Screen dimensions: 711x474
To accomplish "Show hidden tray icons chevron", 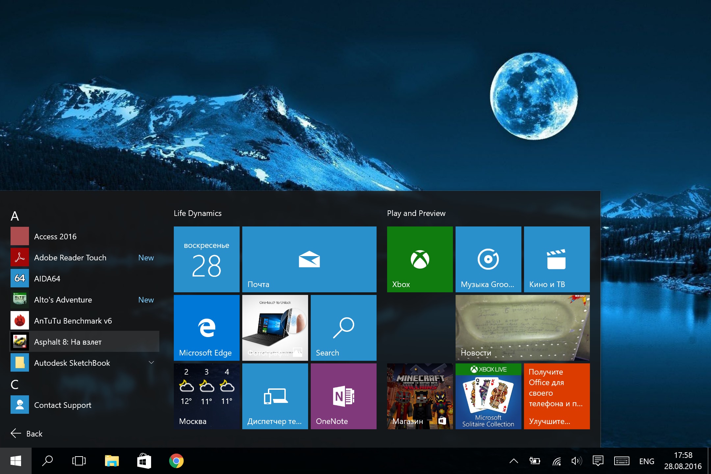I will tap(514, 461).
